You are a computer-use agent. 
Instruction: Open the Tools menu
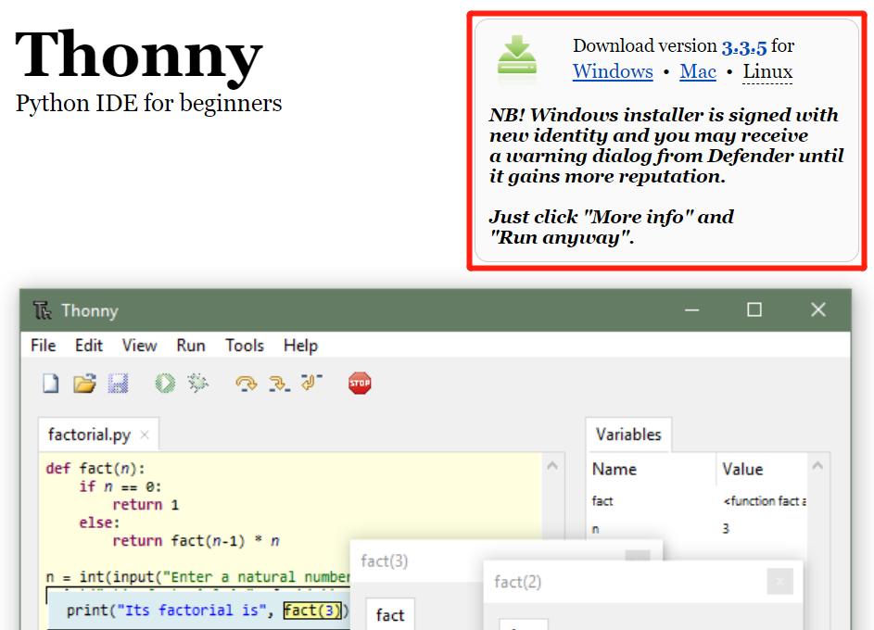tap(244, 346)
